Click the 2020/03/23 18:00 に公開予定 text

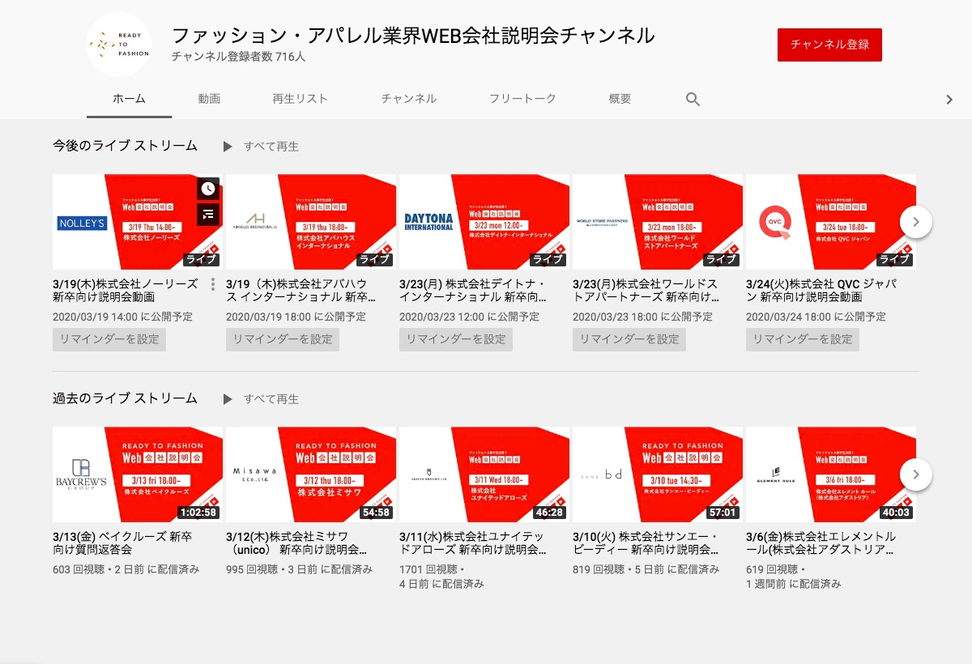click(642, 317)
